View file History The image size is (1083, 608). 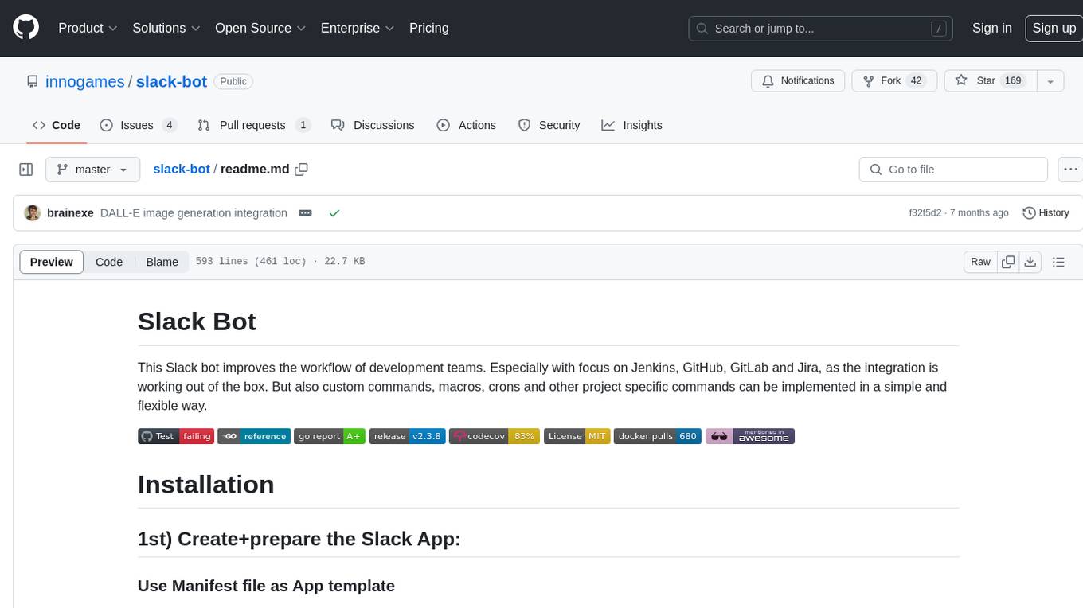[x=1046, y=213]
